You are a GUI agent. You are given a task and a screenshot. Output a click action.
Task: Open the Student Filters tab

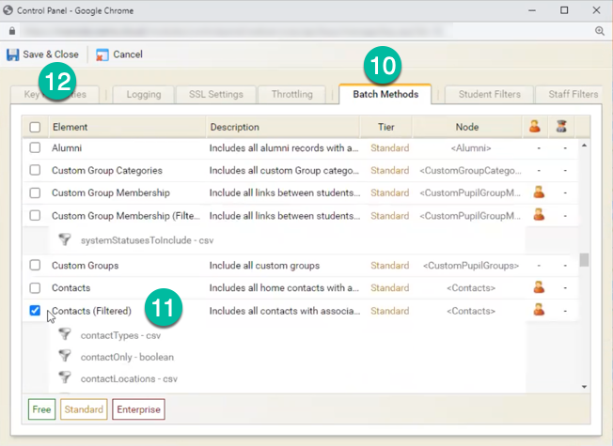pos(489,94)
